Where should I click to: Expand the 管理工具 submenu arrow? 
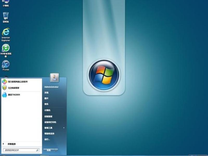click(64, 128)
